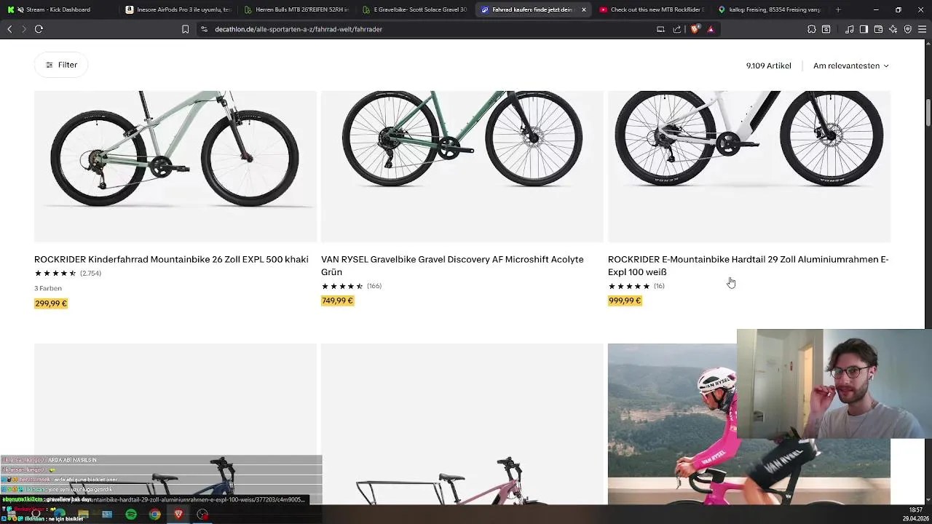Image resolution: width=932 pixels, height=524 pixels.
Task: Open VAN RYSEL Gravelbike Discovery product link
Action: (x=452, y=265)
